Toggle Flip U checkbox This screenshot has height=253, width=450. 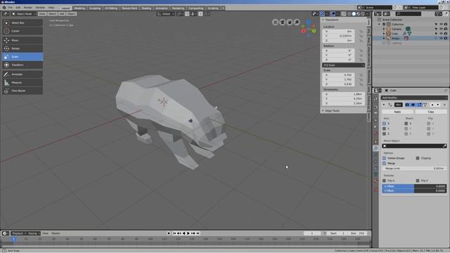[x=384, y=181]
